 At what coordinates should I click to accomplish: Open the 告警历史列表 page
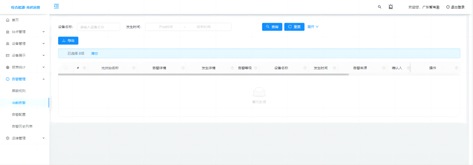tap(22, 127)
